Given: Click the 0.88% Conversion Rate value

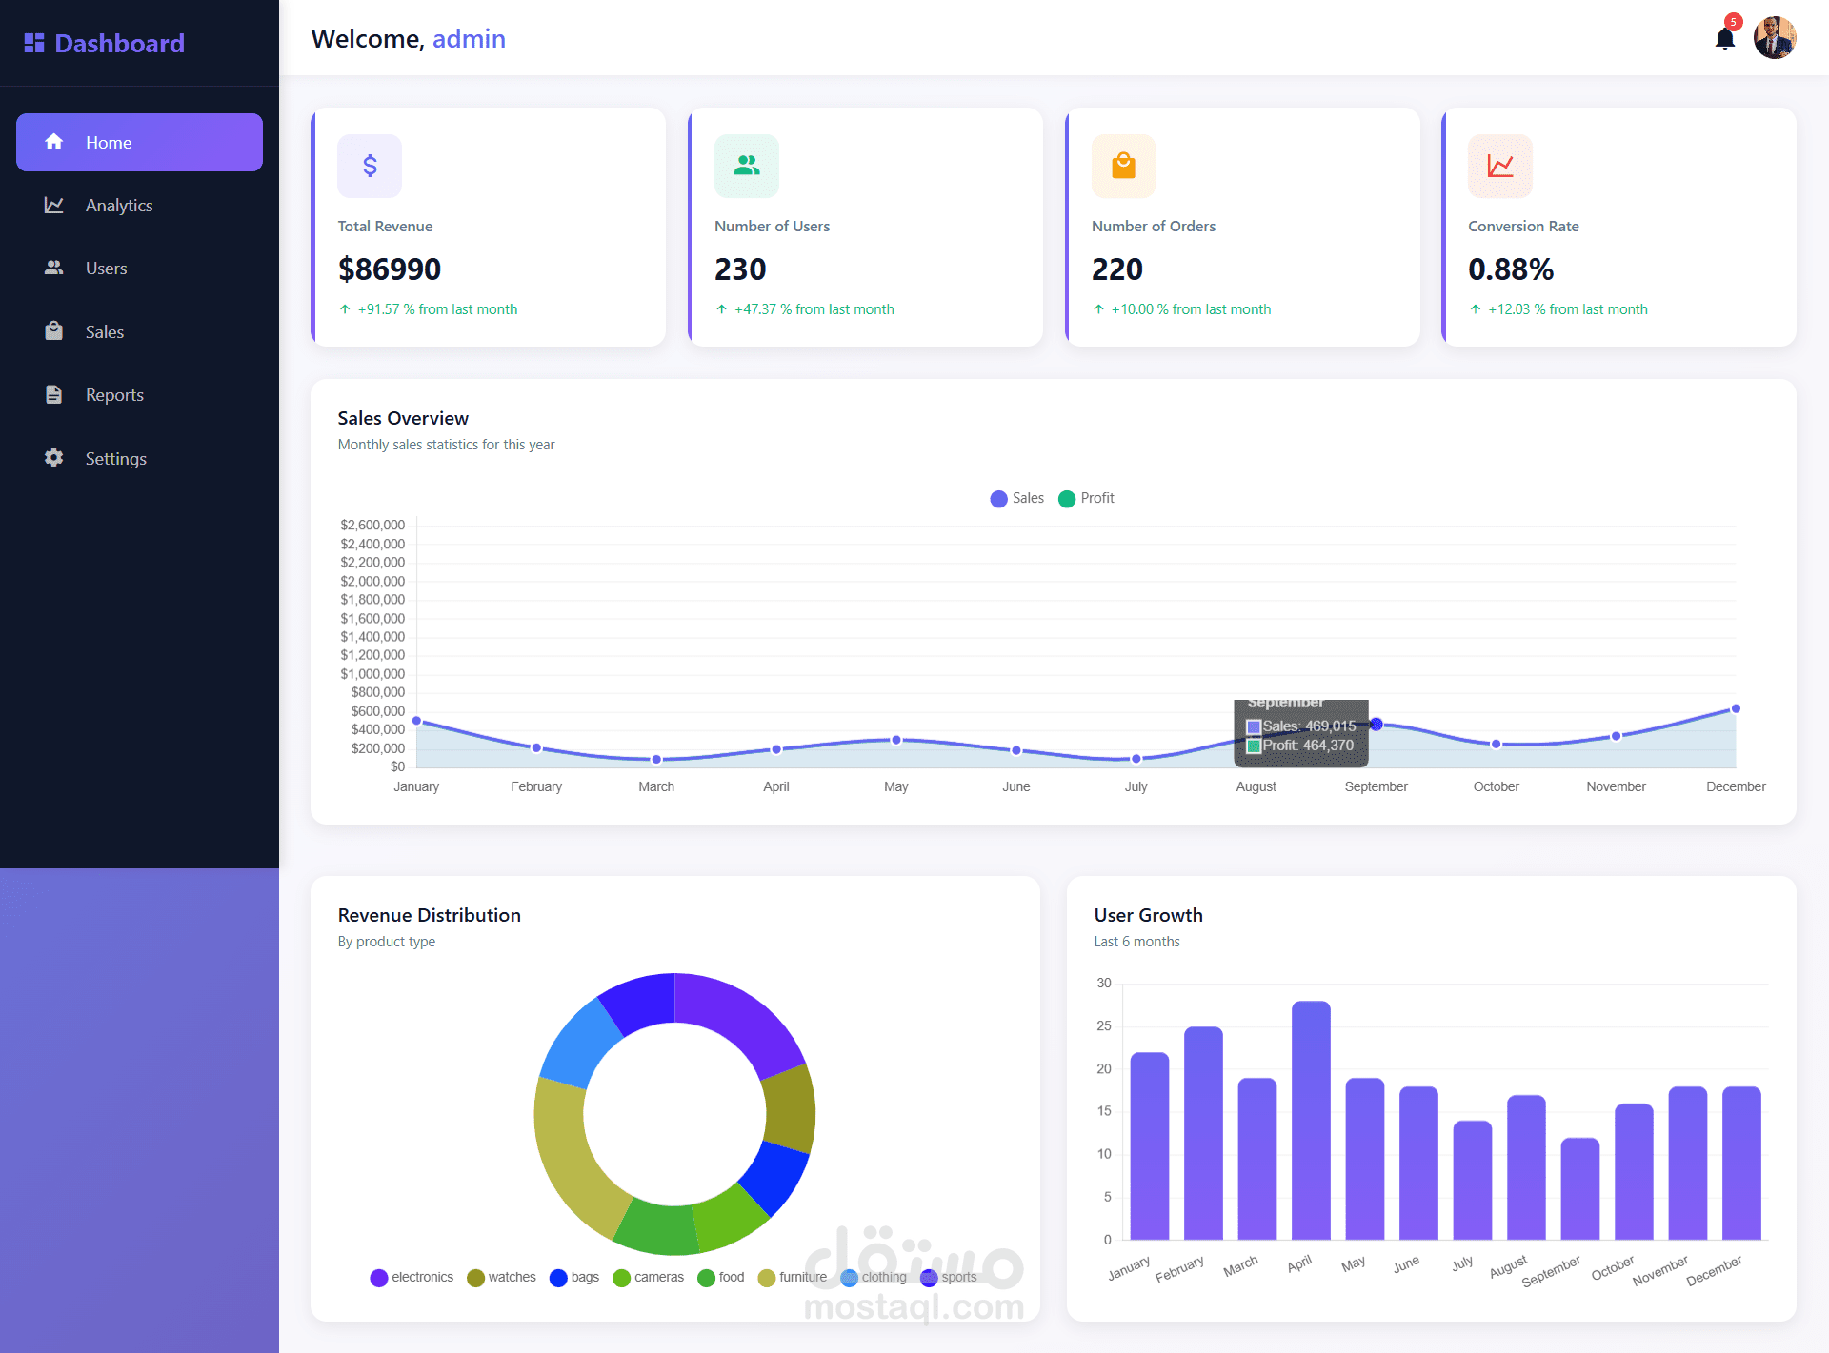Looking at the screenshot, I should click(x=1511, y=269).
